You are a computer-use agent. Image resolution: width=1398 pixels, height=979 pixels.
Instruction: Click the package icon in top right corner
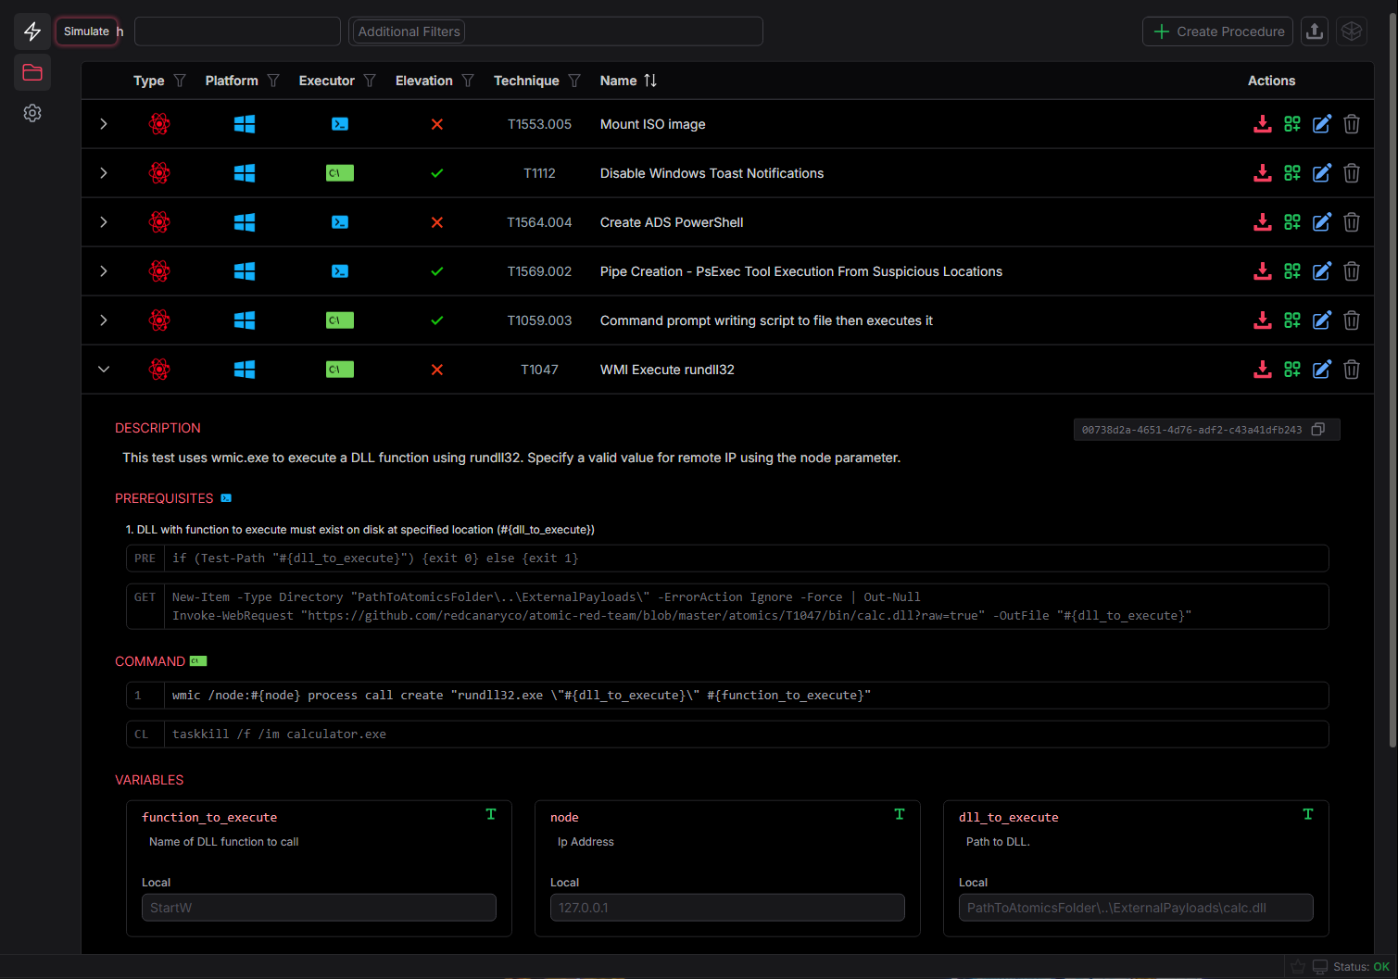click(1352, 31)
